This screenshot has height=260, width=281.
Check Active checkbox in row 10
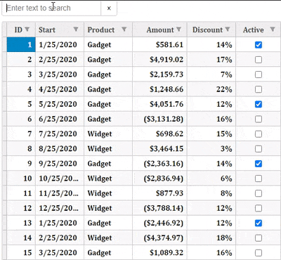click(x=259, y=178)
